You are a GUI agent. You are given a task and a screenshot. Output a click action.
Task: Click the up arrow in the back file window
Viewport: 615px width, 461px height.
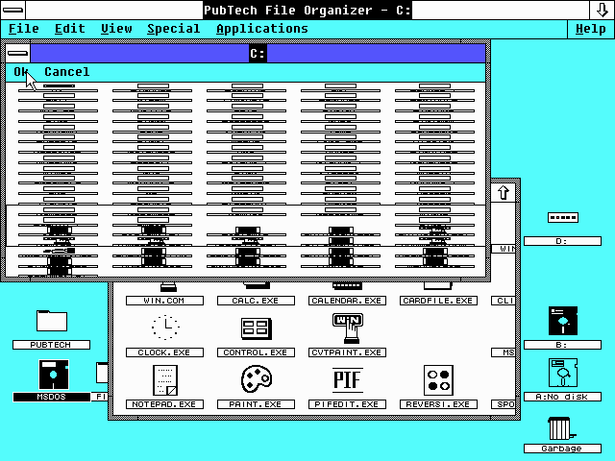pos(504,192)
